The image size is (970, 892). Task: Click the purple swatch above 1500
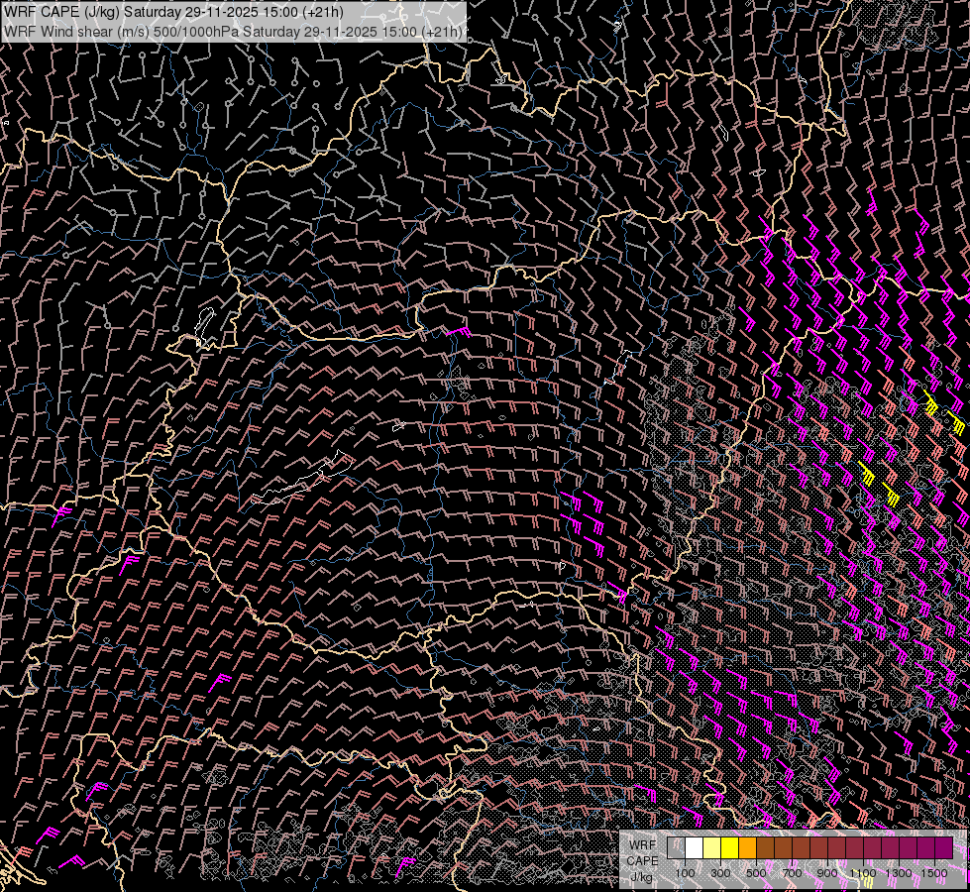coord(943,848)
